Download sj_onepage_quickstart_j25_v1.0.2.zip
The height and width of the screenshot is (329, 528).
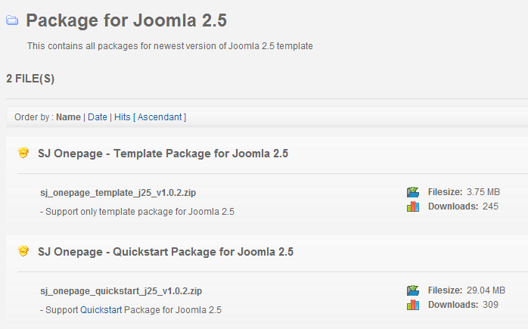(121, 291)
